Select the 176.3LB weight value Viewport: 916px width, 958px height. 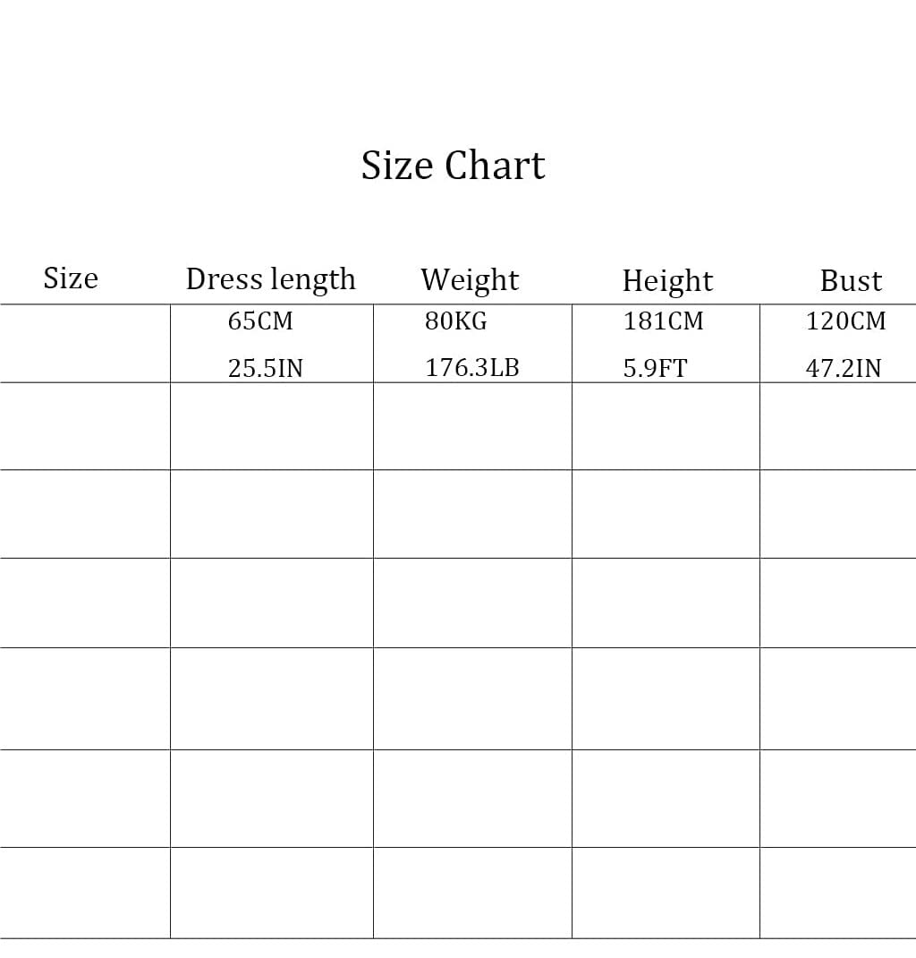coord(471,368)
